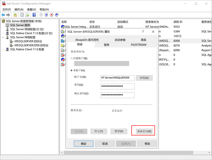
Task: Click the show/hide console tree icon
Action: pyautogui.click(x=22, y=15)
